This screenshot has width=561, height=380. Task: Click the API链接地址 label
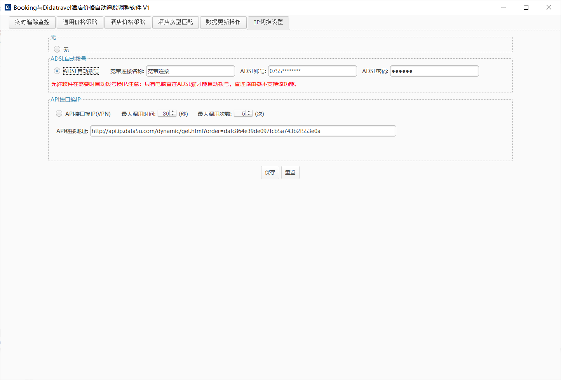(72, 131)
